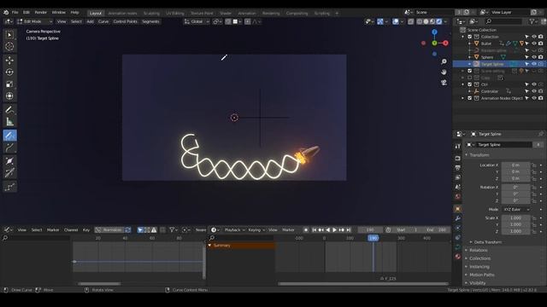Select the Tilt tool

pos(9,172)
